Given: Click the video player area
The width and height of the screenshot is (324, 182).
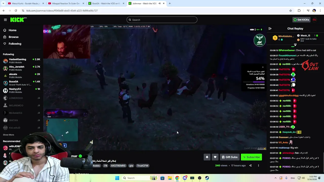Looking at the screenshot, I should point(155,87).
